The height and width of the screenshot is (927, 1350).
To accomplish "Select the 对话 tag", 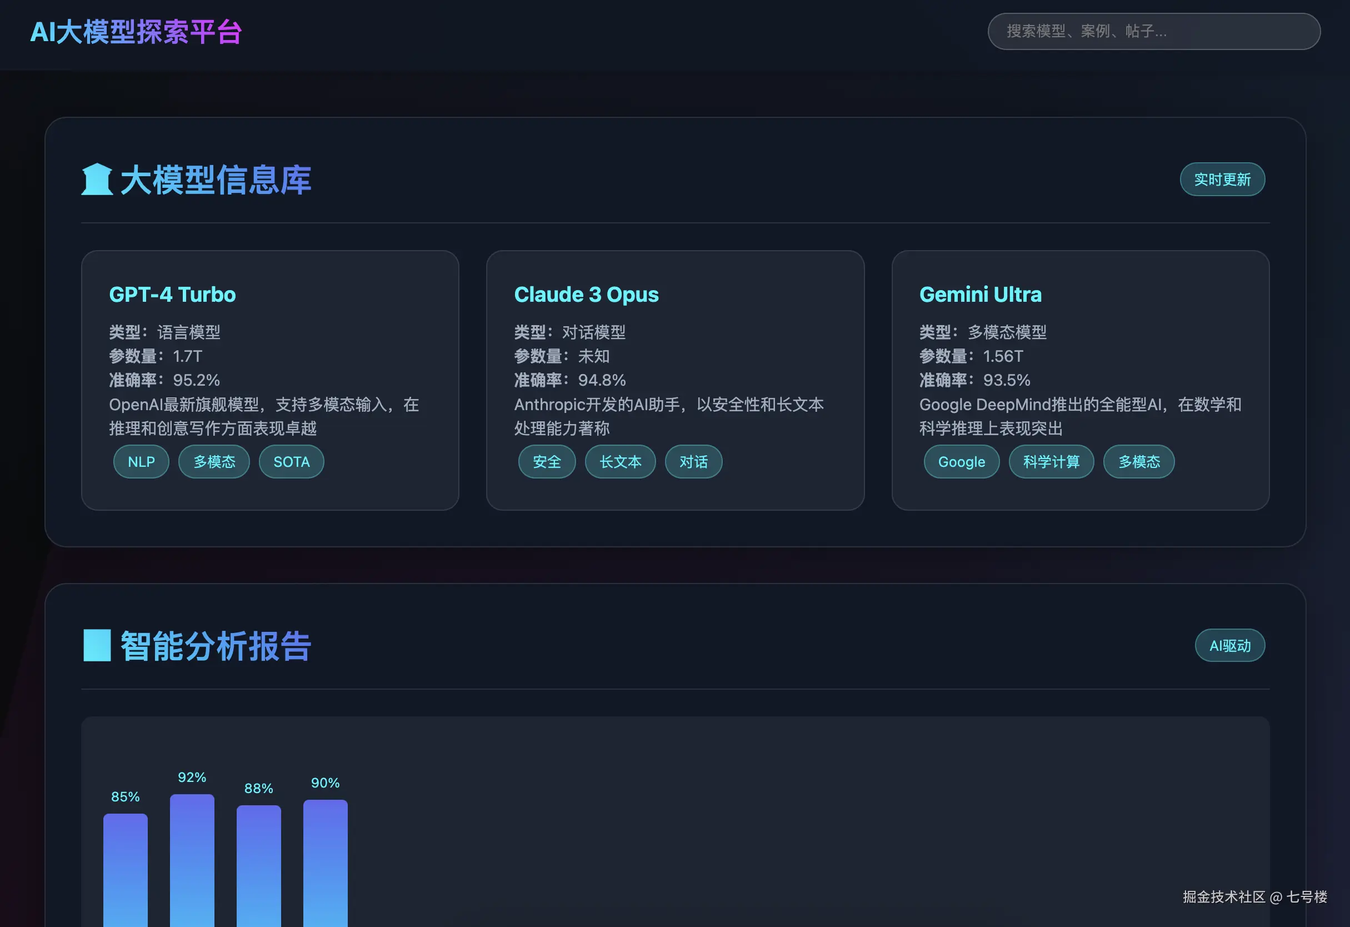I will coord(693,462).
